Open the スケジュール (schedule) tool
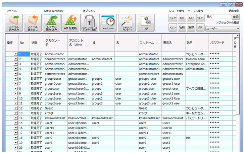This screenshot has height=153, width=244. (x=108, y=23)
